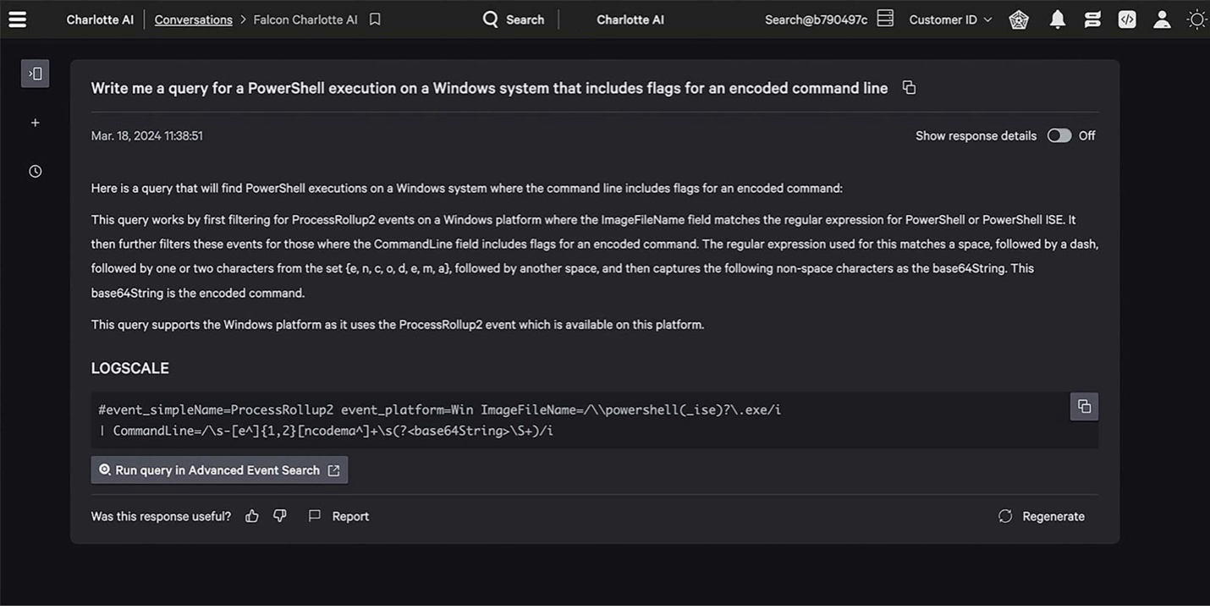This screenshot has height=610, width=1210.
Task: Copy the prompt text next to the question title
Action: (909, 88)
